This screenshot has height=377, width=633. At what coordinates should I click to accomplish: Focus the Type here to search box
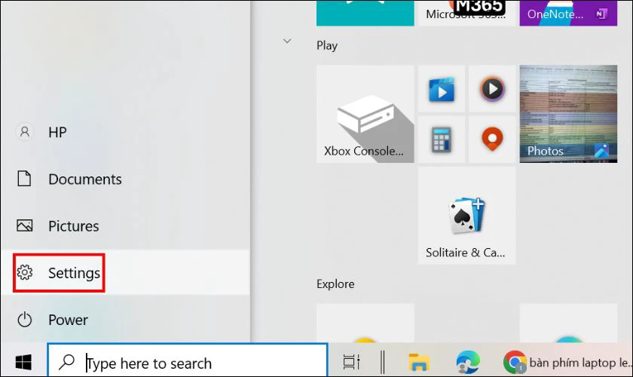click(188, 360)
